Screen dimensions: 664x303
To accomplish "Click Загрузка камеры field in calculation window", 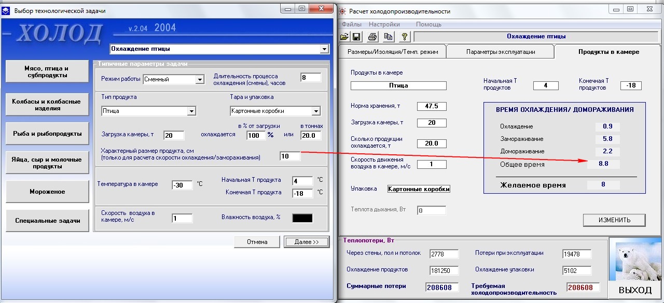I will tap(432, 123).
